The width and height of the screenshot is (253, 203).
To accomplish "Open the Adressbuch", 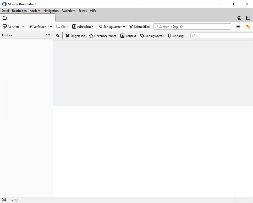I will (82, 27).
